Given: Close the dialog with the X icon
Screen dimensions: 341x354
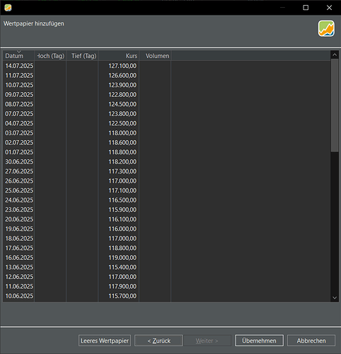Looking at the screenshot, I should (329, 8).
